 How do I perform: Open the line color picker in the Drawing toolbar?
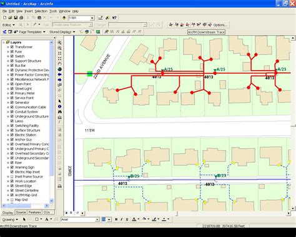[159, 219]
